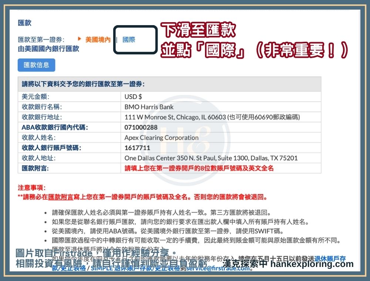Select the One Dallas Center address
The height and width of the screenshot is (281, 370).
211,158
